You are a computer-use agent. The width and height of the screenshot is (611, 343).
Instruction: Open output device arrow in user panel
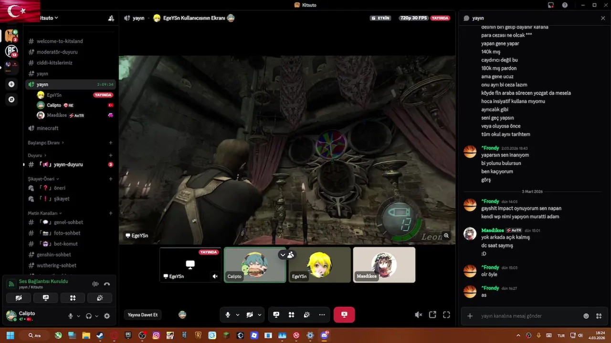click(x=96, y=316)
